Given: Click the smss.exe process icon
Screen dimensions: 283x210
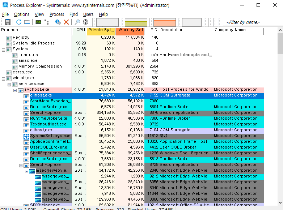Looking at the screenshot, I should (14, 61).
